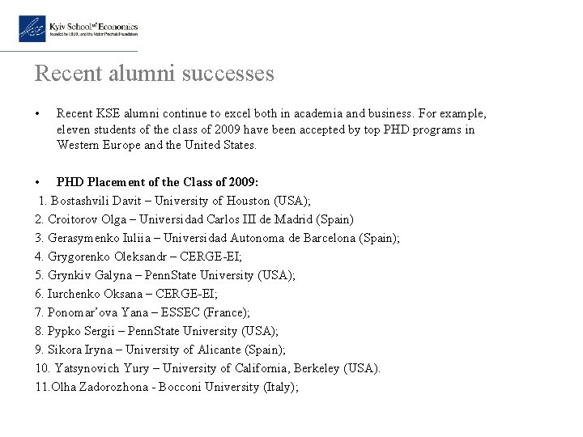Select the Recent alumni successes heading

click(155, 74)
